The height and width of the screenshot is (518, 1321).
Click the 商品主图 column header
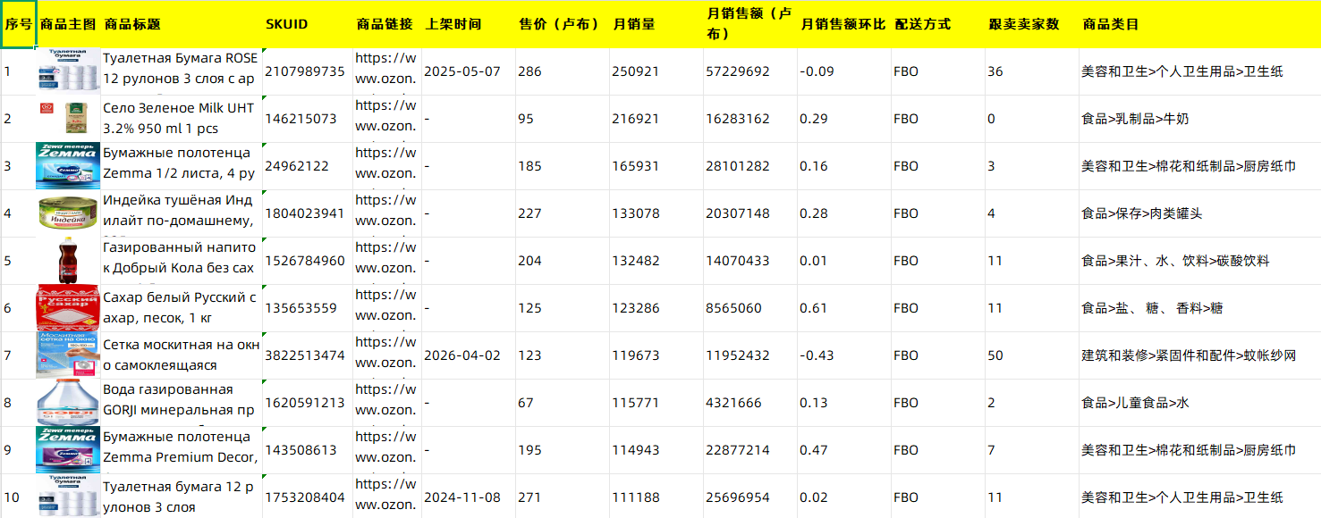68,24
